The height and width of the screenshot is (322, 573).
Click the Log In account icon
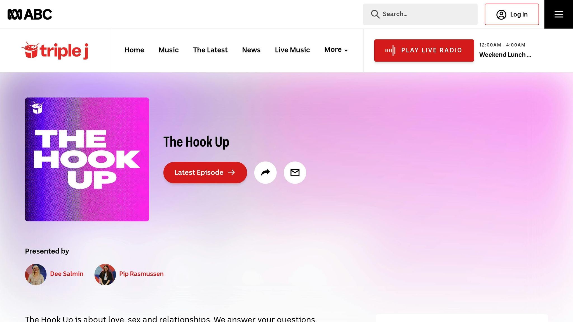pyautogui.click(x=502, y=14)
